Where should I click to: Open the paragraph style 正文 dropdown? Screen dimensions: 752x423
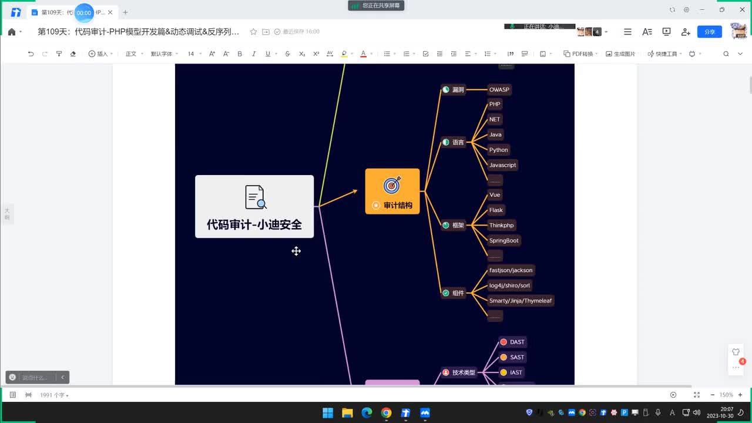(134, 54)
